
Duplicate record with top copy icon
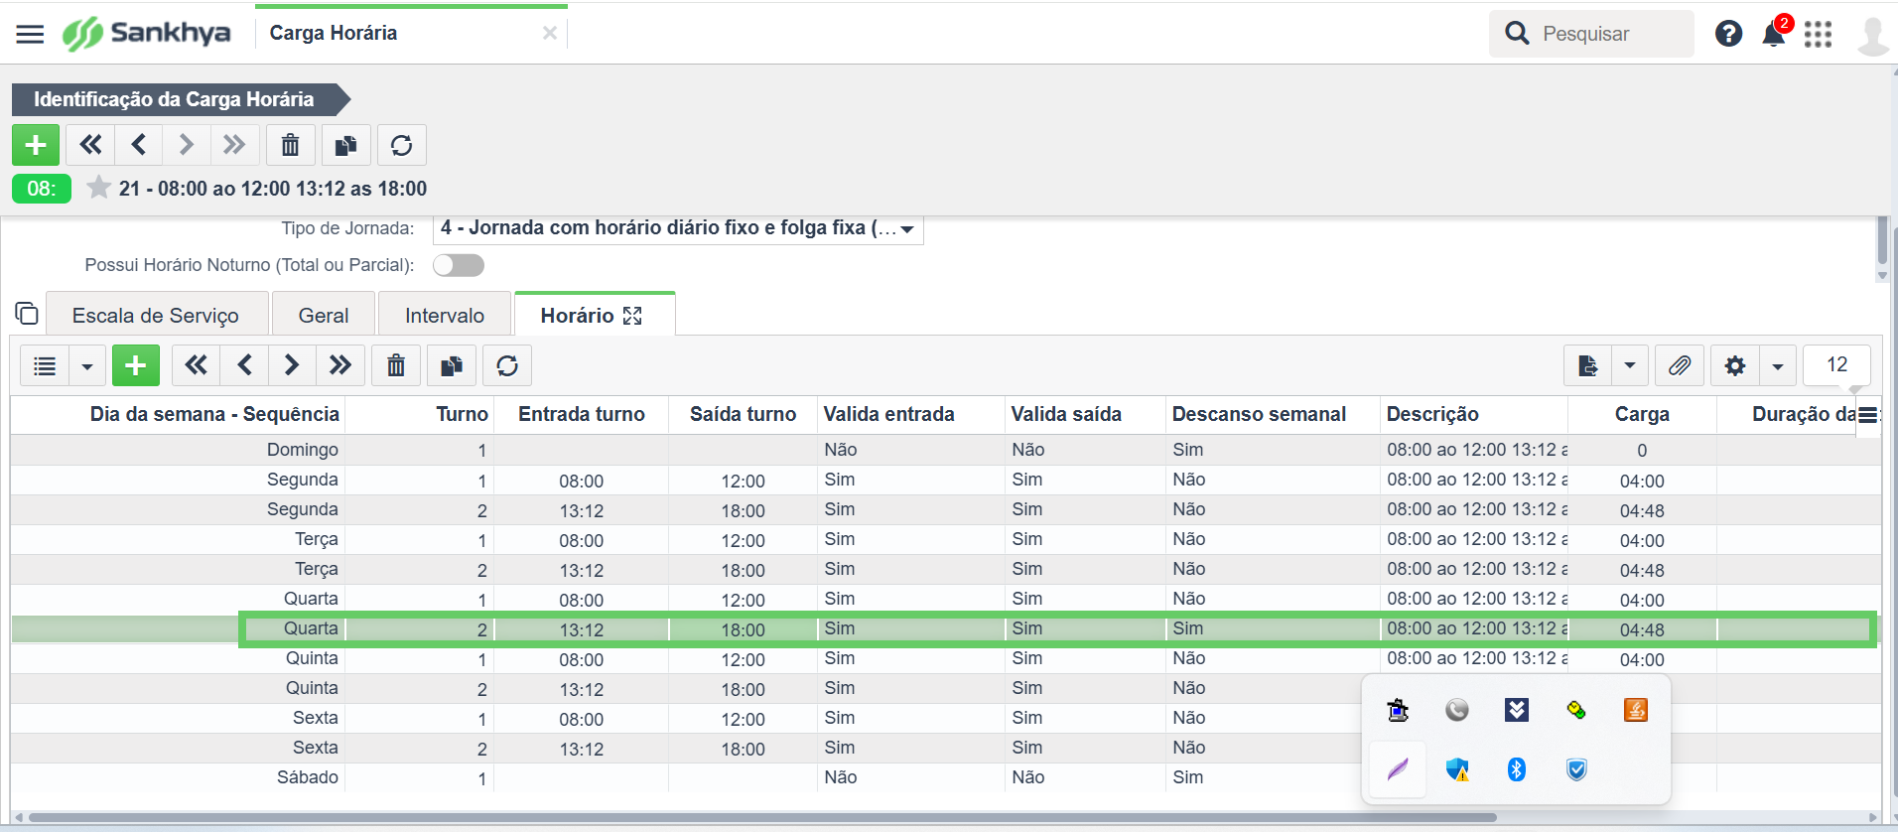pyautogui.click(x=345, y=145)
